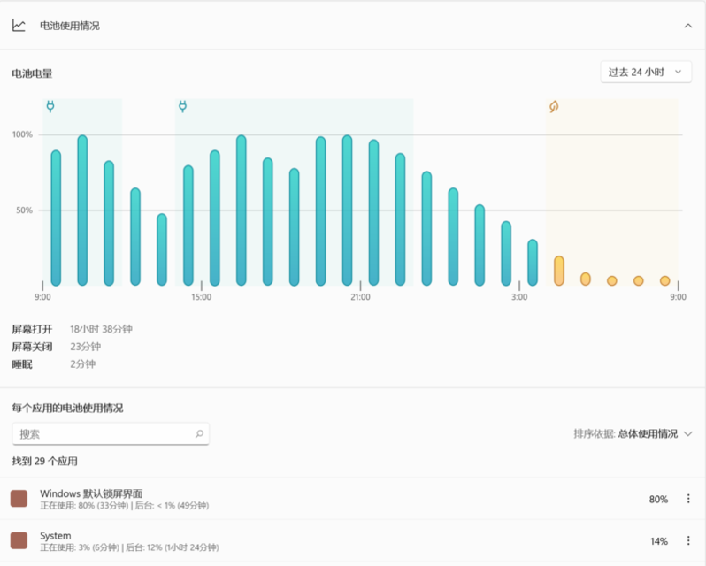
Task: Click the second charging plug icon on chart
Action: click(183, 106)
